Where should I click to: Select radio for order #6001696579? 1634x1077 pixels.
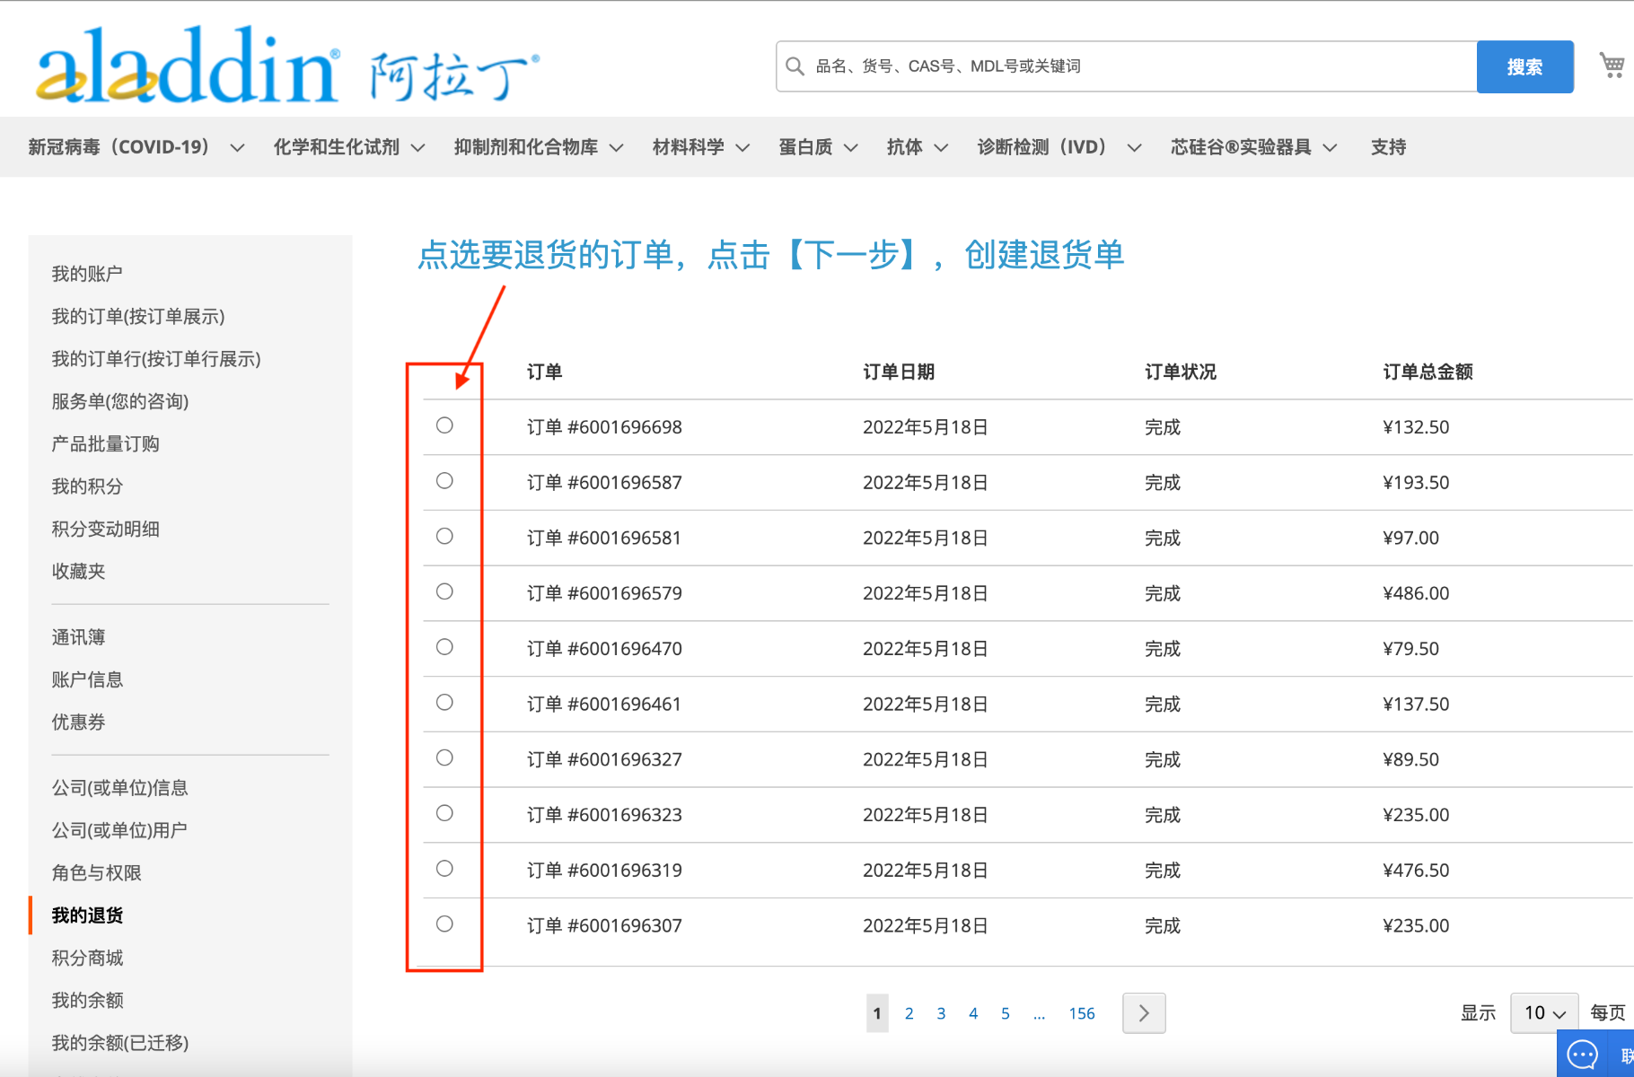click(444, 591)
